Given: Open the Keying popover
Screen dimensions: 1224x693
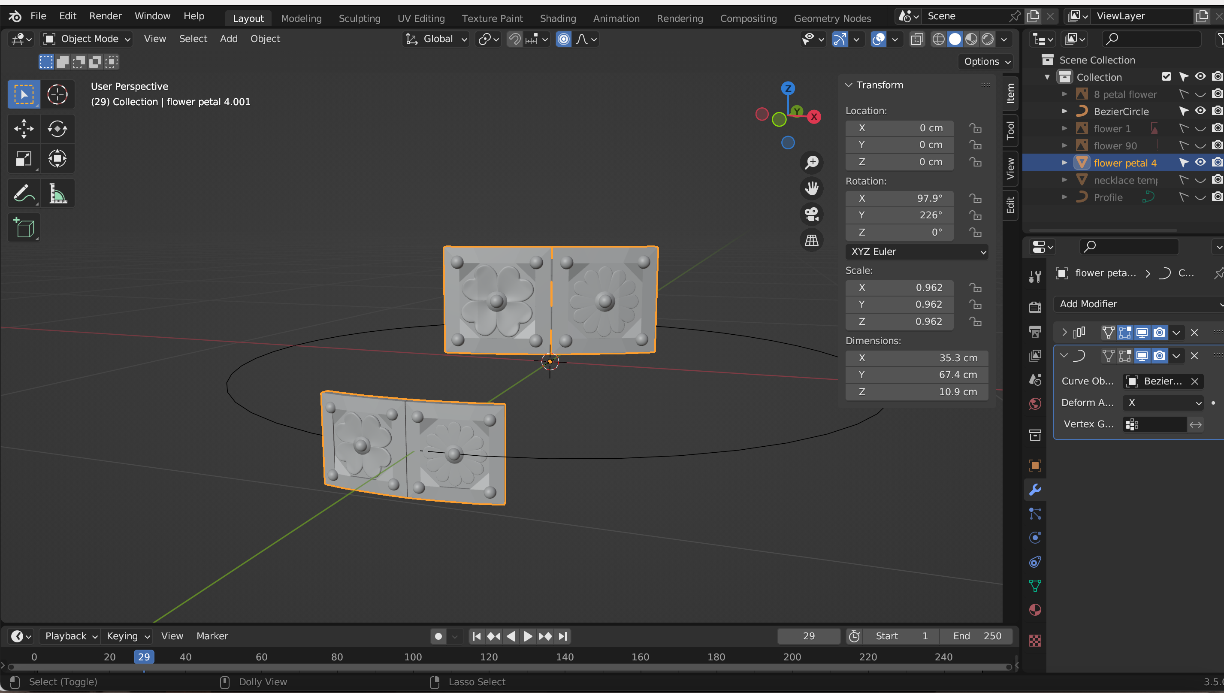Looking at the screenshot, I should click(x=127, y=636).
